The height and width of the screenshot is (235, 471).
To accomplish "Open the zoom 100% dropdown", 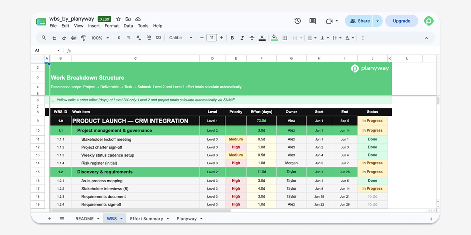I will tap(100, 38).
